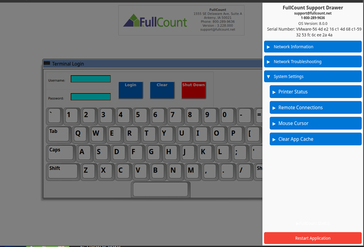Tap the R key

(x=133, y=134)
